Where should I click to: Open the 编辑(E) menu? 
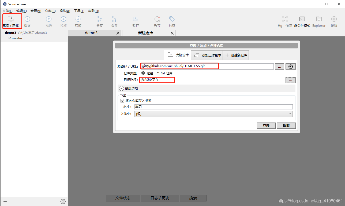(21, 11)
